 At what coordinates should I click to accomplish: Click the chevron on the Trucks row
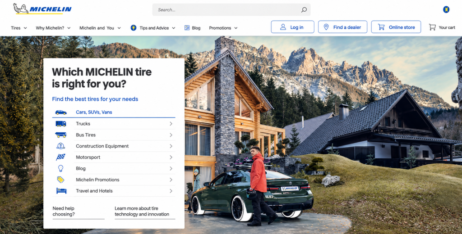point(171,124)
